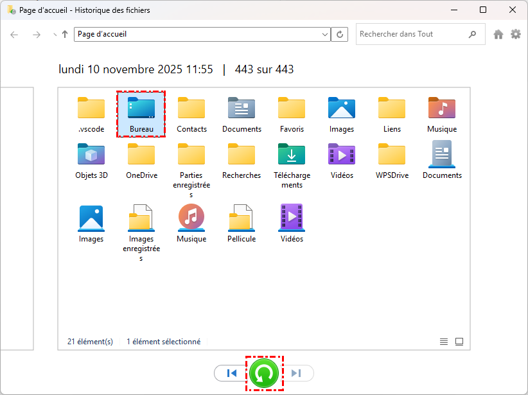Click the green Restore button
This screenshot has width=528, height=395.
coord(264,373)
